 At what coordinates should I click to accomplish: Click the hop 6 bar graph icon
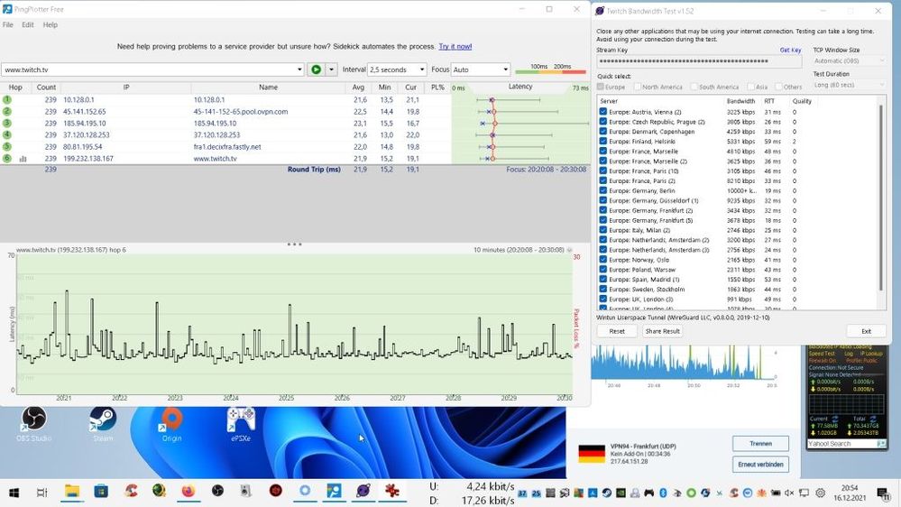pos(23,159)
